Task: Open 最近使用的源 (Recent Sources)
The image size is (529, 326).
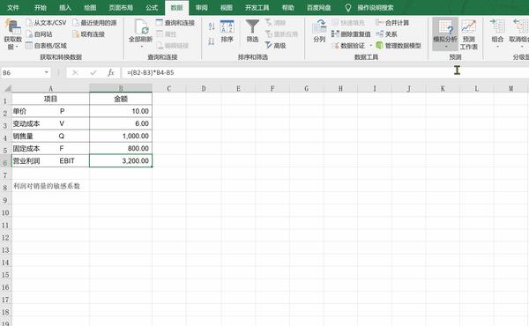Action: (94, 23)
